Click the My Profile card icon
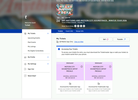This screenshot has width=138, height=100. tap(25, 57)
